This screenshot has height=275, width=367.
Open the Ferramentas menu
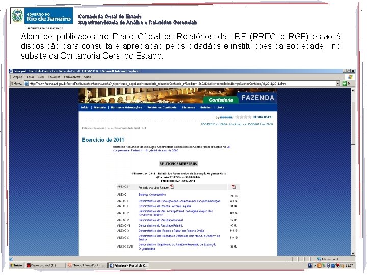[72, 77]
